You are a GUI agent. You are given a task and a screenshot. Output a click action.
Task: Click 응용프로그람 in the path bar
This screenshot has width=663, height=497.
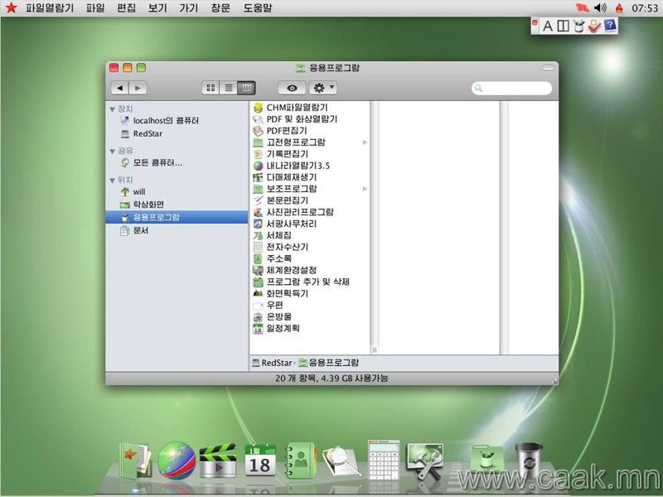[329, 363]
